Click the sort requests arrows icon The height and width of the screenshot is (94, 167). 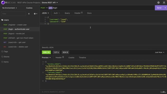tap(29, 14)
